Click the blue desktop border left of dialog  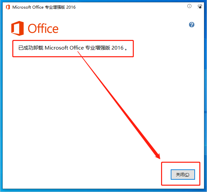[x=1, y=96]
